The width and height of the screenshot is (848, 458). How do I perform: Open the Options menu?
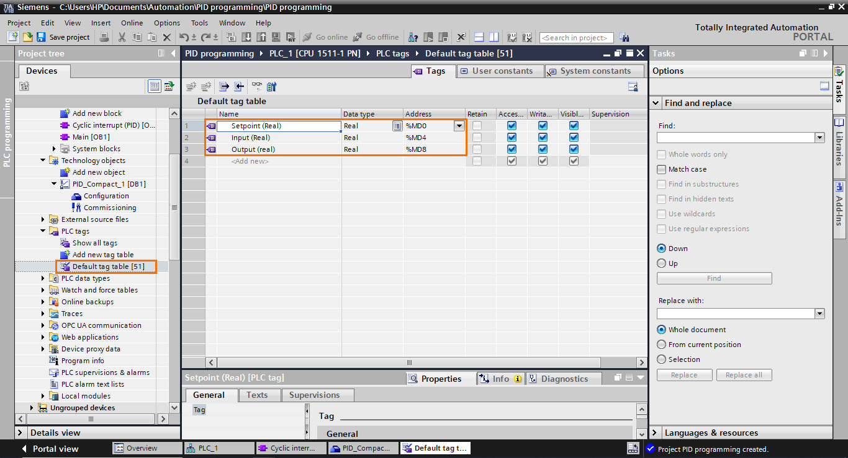click(x=166, y=23)
